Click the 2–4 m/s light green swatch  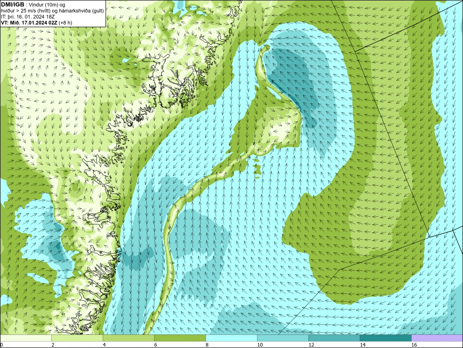[x=77, y=338]
